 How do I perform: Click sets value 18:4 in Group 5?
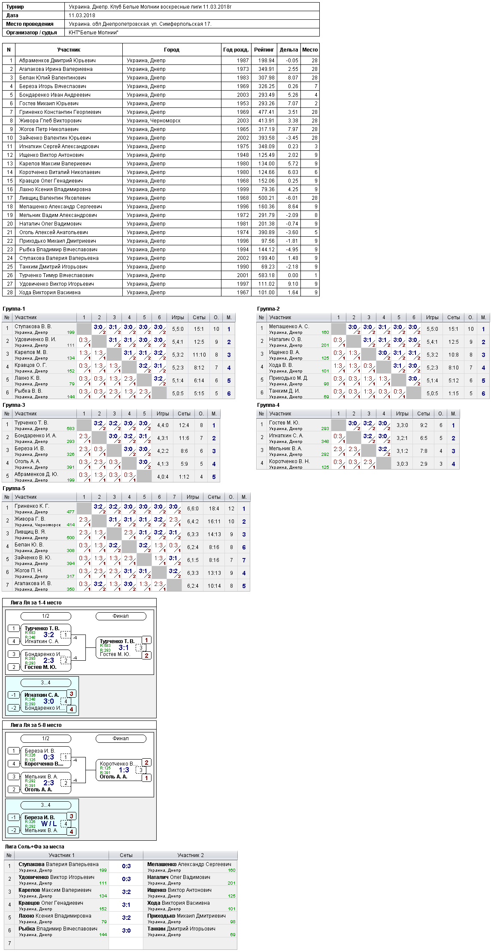coord(214,509)
